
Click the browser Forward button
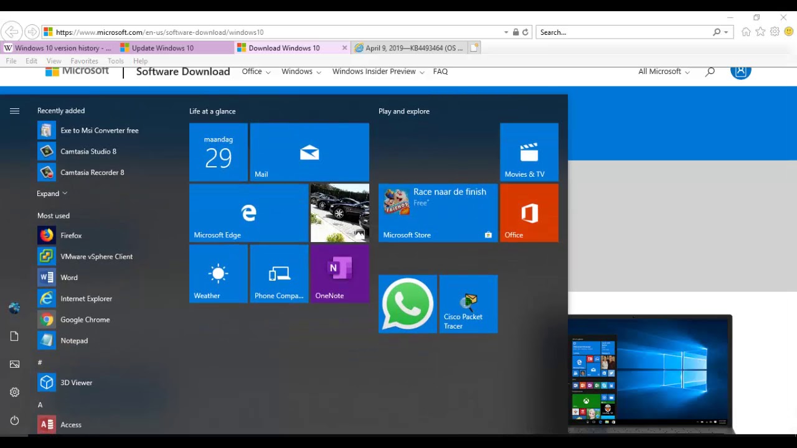(x=32, y=32)
